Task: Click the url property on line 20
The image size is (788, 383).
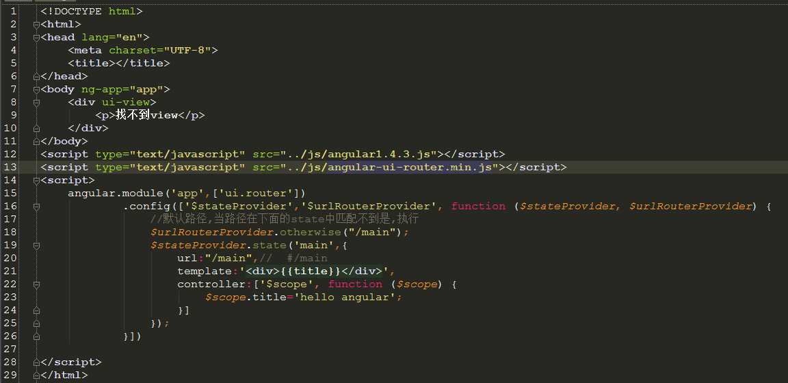Action: 187,259
